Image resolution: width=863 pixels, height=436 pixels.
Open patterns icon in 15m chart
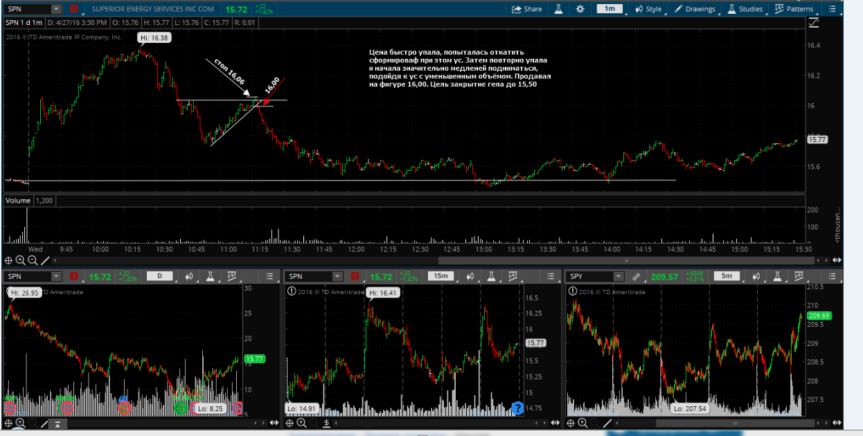(x=515, y=277)
